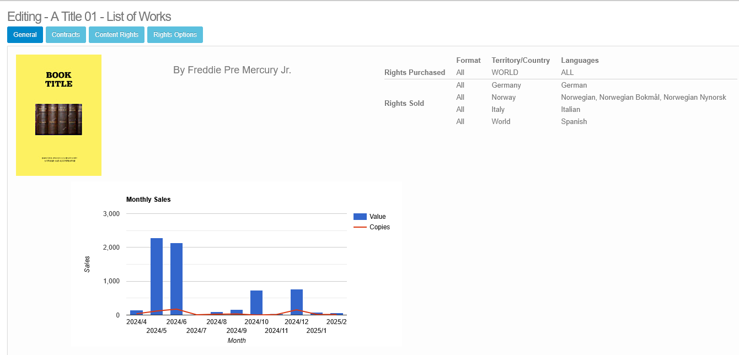Click the WORLD territory under Rights Purchased
Screen dimensions: 739x355
tap(505, 73)
